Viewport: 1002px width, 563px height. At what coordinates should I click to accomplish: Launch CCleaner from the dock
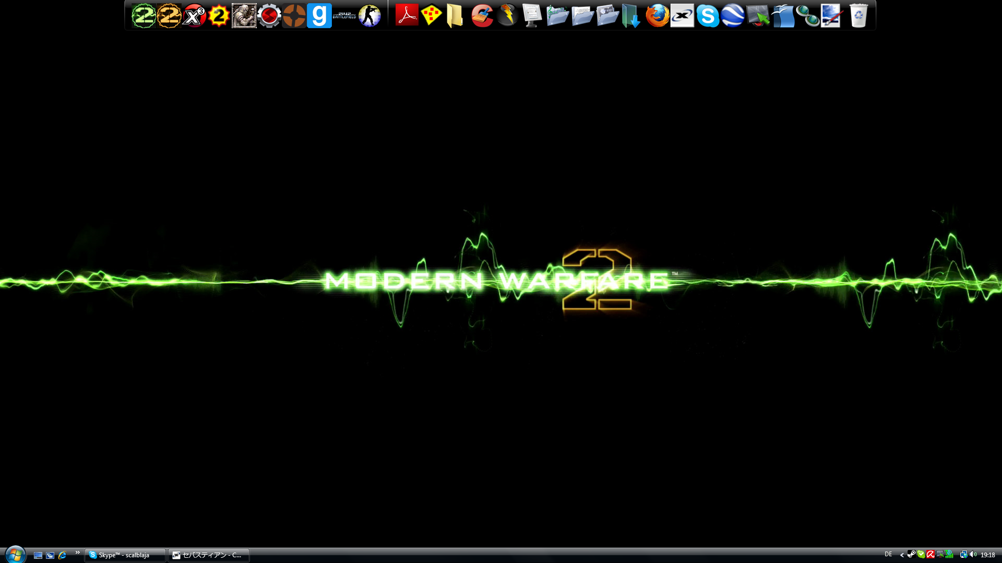point(482,16)
